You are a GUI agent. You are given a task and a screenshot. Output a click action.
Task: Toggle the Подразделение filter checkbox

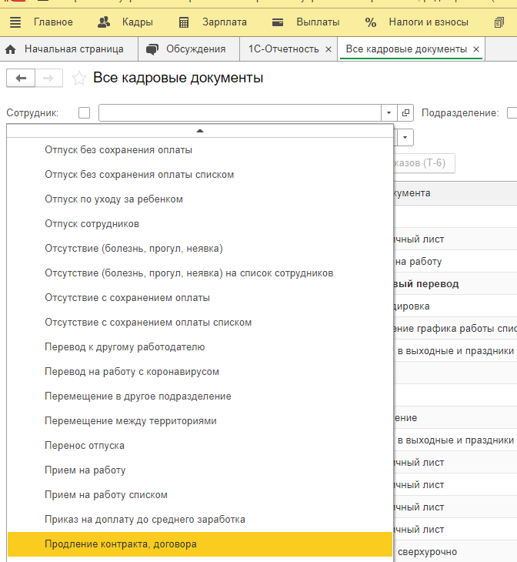pyautogui.click(x=512, y=113)
